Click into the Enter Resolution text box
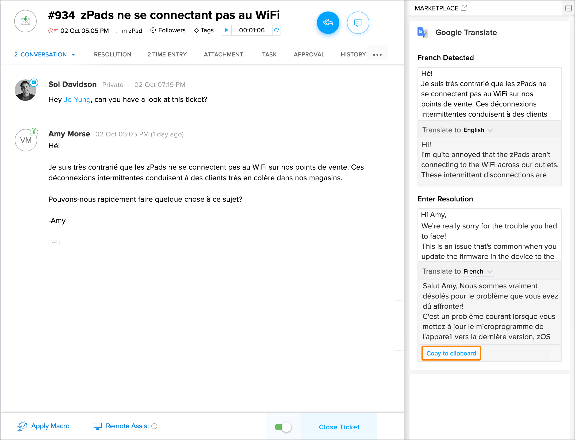The width and height of the screenshot is (575, 440). click(489, 235)
